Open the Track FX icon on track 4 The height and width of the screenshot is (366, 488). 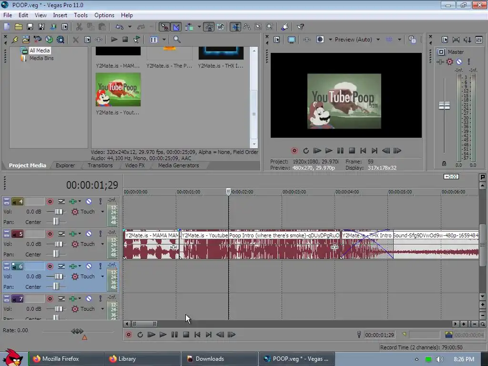72,202
